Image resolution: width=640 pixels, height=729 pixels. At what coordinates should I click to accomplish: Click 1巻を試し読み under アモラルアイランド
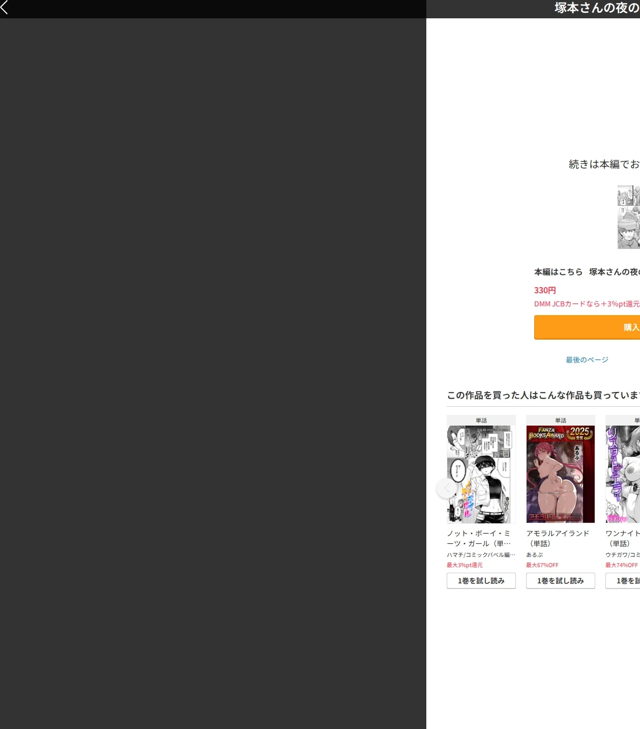click(561, 581)
